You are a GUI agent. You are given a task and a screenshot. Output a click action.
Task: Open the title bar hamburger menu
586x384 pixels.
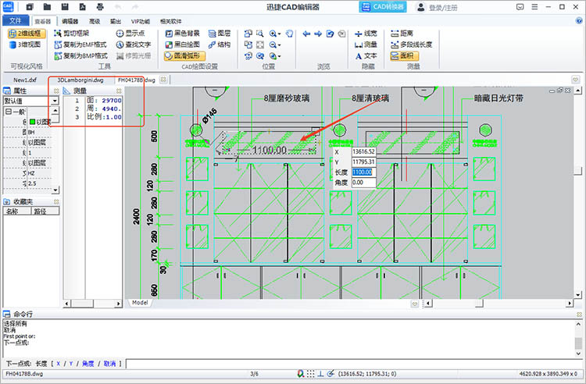(534, 7)
